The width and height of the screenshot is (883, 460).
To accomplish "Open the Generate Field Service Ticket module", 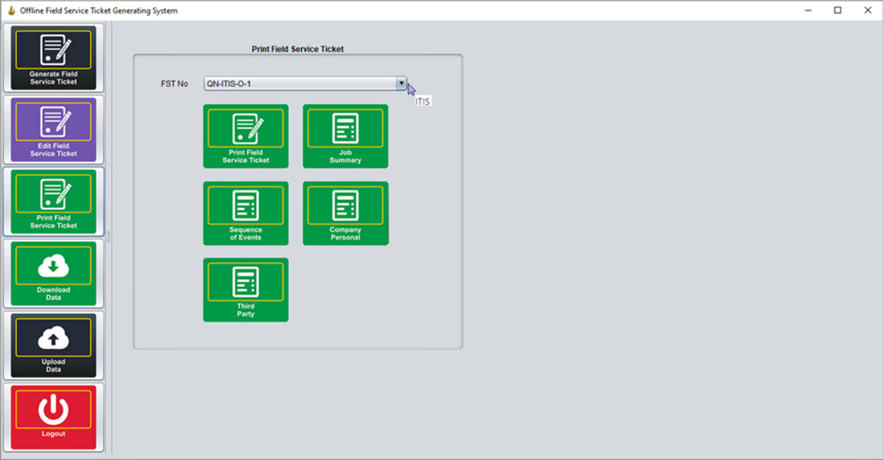I will (x=54, y=57).
